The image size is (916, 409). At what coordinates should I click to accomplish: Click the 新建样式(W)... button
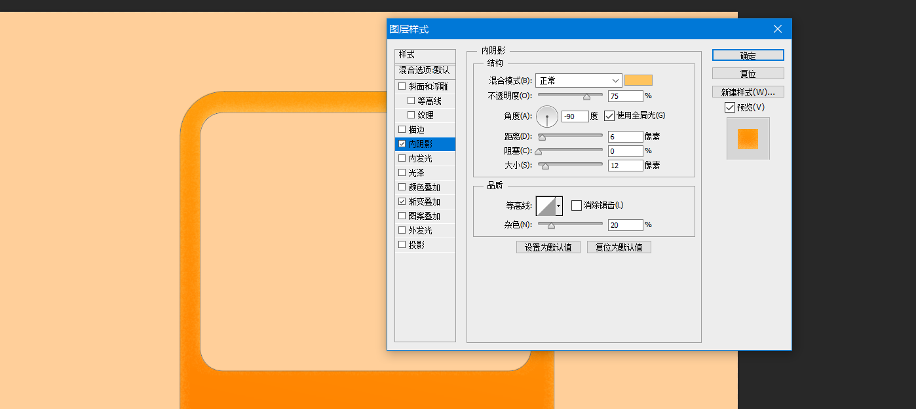point(748,92)
